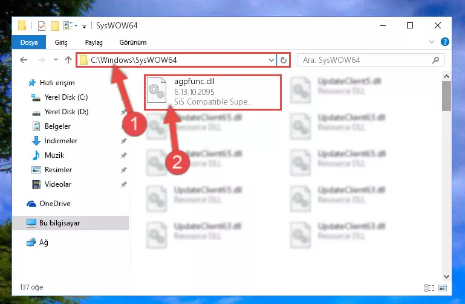Image resolution: width=465 pixels, height=304 pixels.
Task: Click the agpfunc.dll gear file icon
Action: 156,91
